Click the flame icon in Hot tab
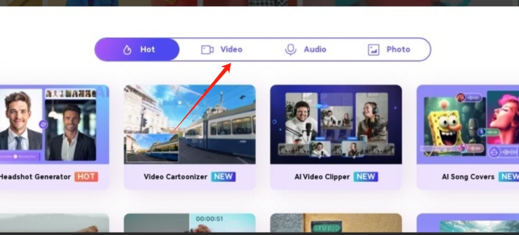 click(x=127, y=50)
